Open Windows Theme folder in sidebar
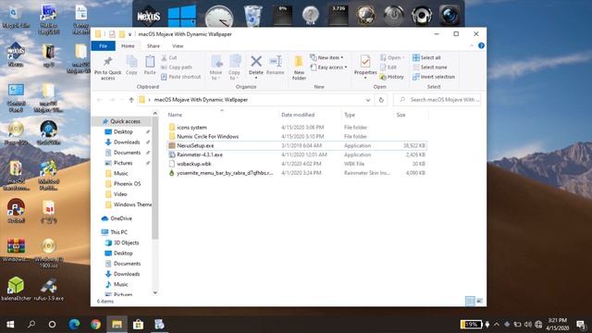The width and height of the screenshot is (592, 333). click(132, 204)
